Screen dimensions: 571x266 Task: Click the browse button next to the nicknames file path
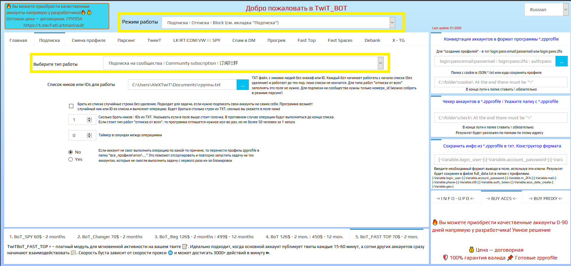click(x=243, y=85)
